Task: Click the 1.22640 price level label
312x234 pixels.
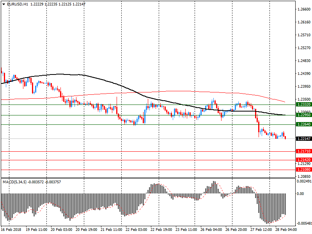Action: click(303, 124)
